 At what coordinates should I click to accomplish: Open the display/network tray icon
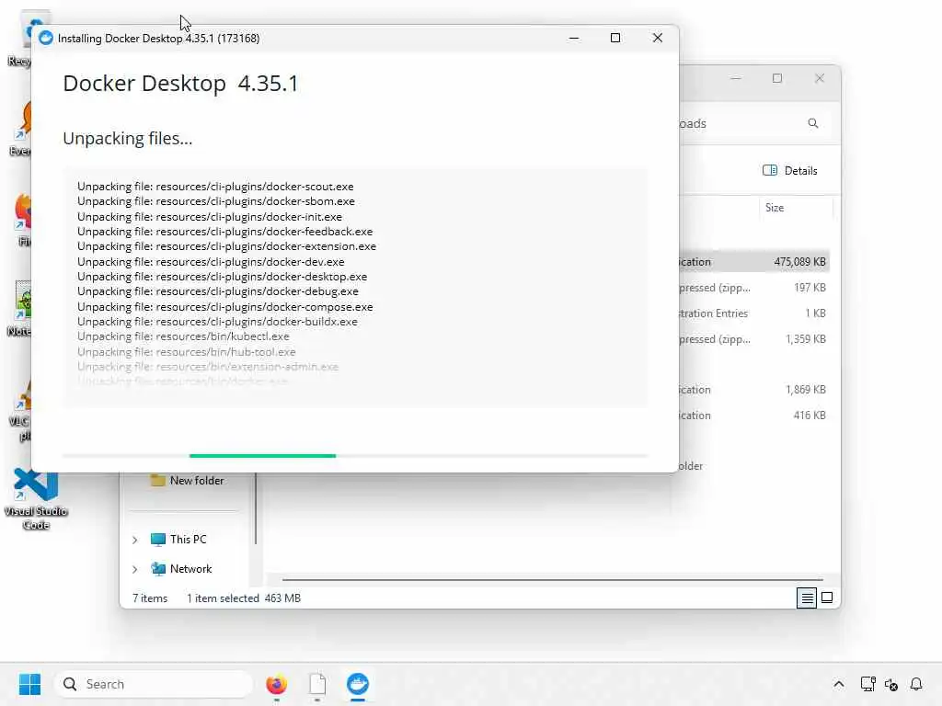(x=867, y=684)
